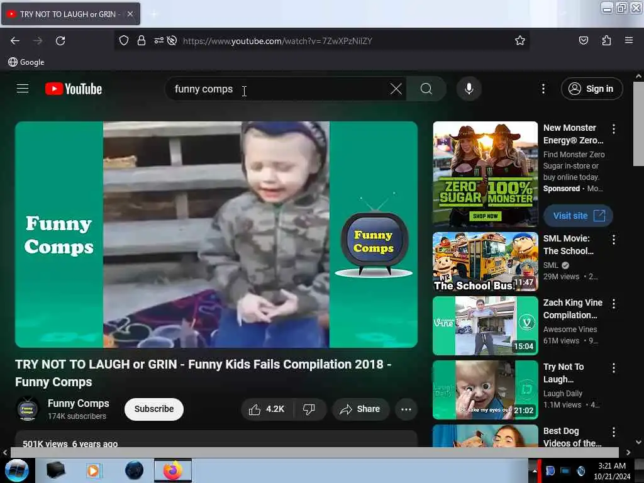
Task: Go back to the previous page
Action: coord(15,41)
